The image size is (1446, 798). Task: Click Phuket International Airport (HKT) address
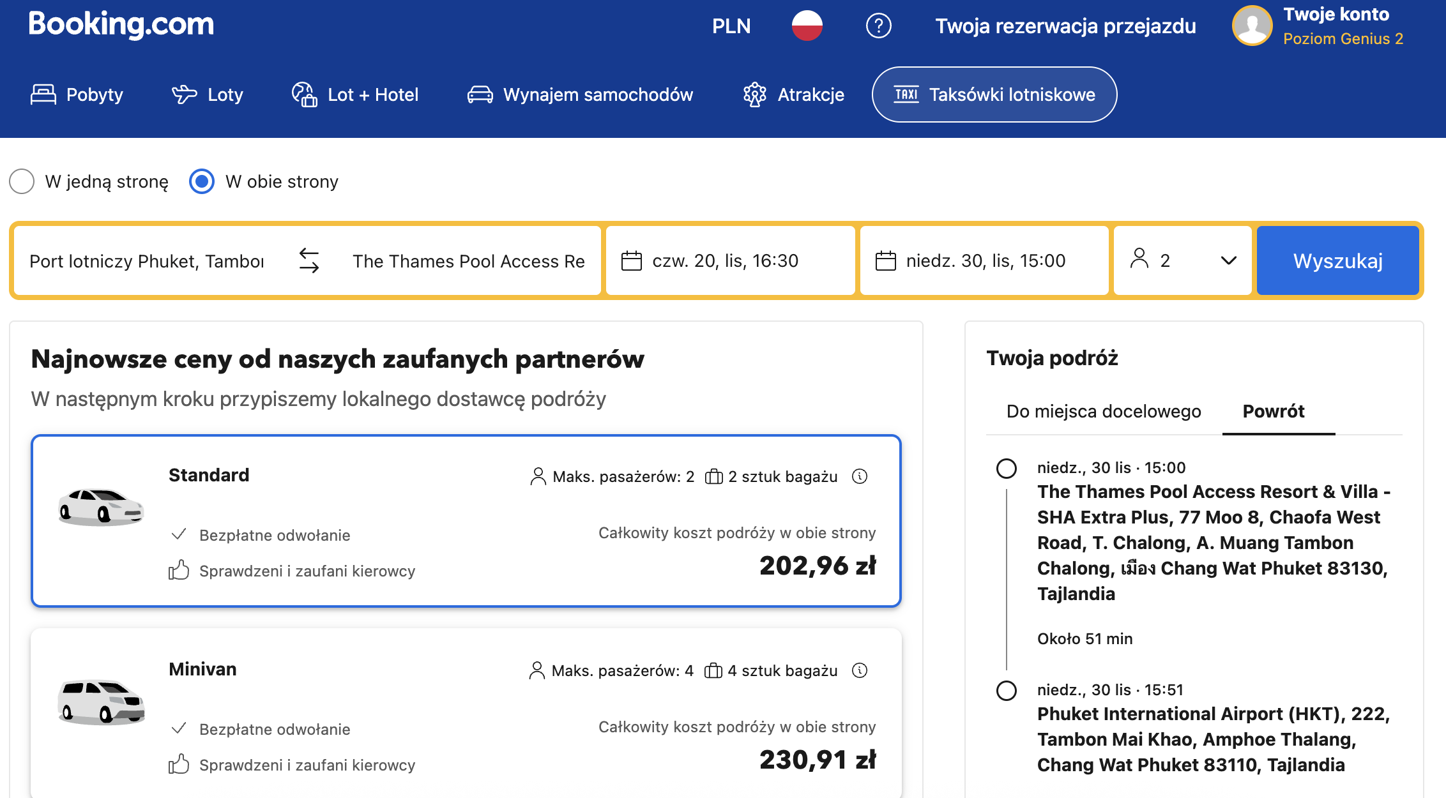pyautogui.click(x=1214, y=739)
